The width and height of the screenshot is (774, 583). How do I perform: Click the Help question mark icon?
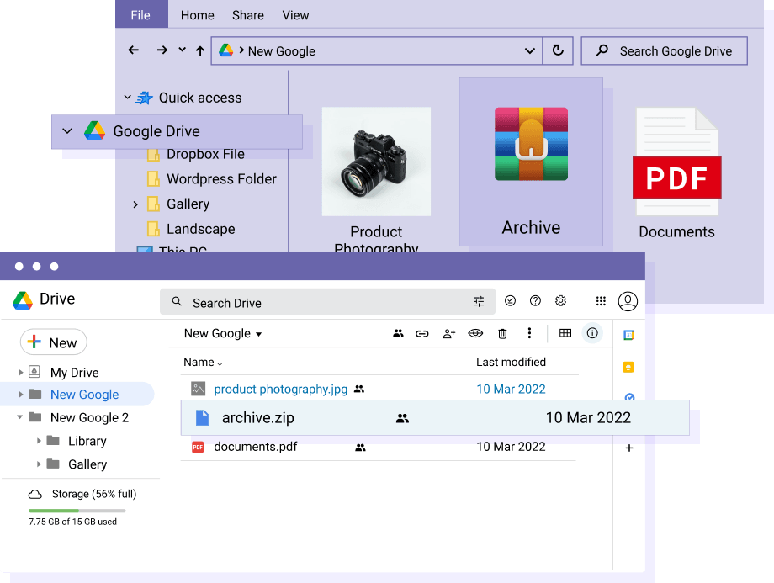tap(535, 301)
